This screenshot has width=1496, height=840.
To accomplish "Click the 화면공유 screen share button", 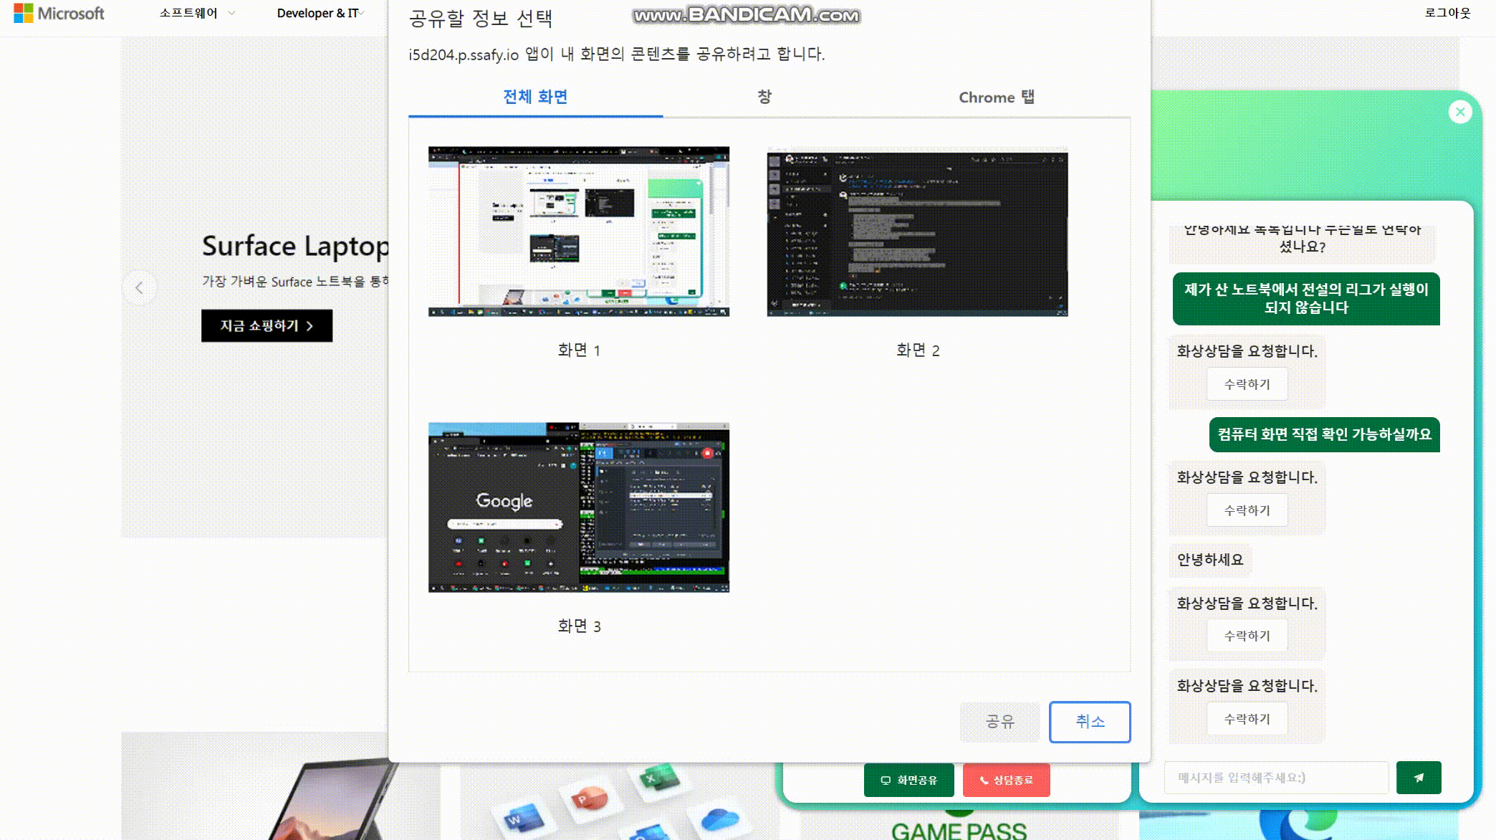I will pos(908,780).
